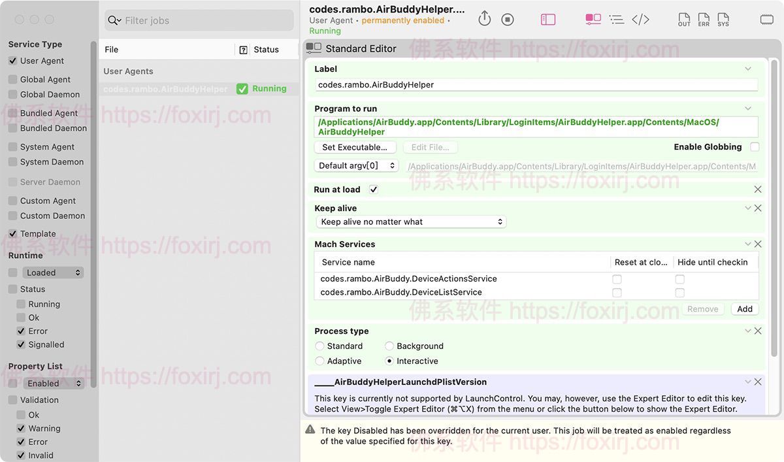
Task: Click the Status column header
Action: 266,50
